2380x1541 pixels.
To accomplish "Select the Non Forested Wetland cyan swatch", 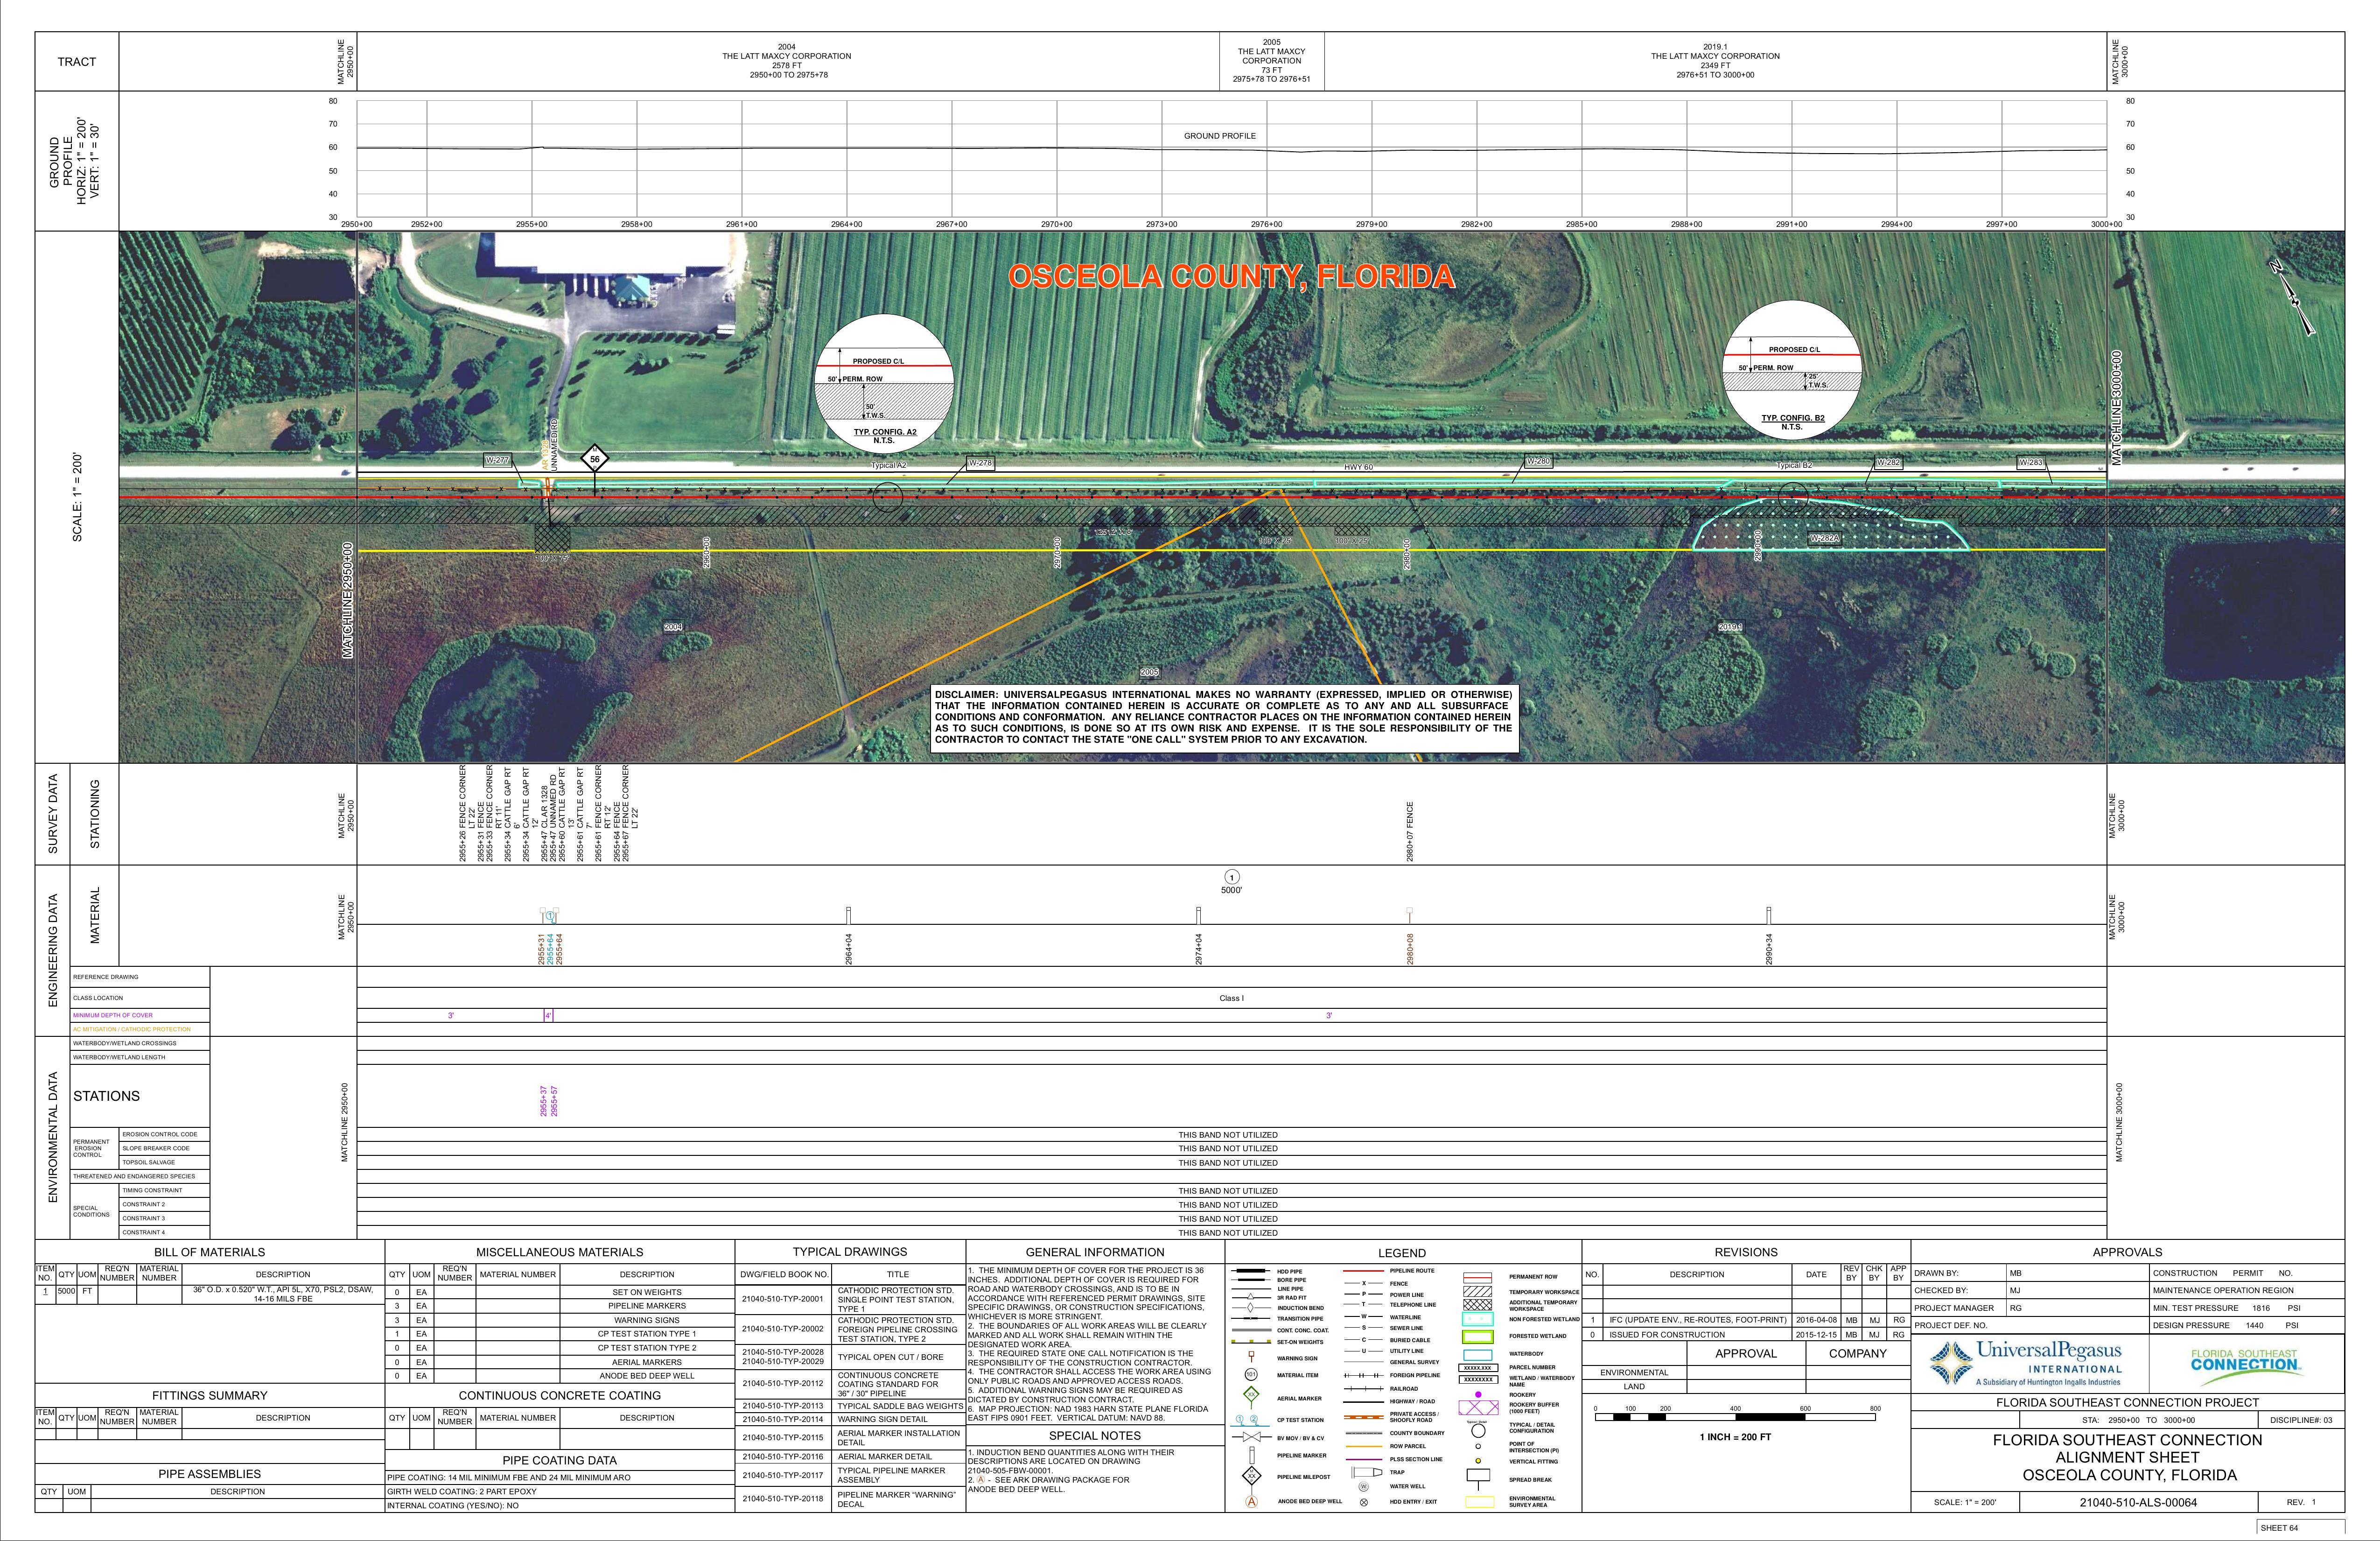I will tap(1478, 1320).
